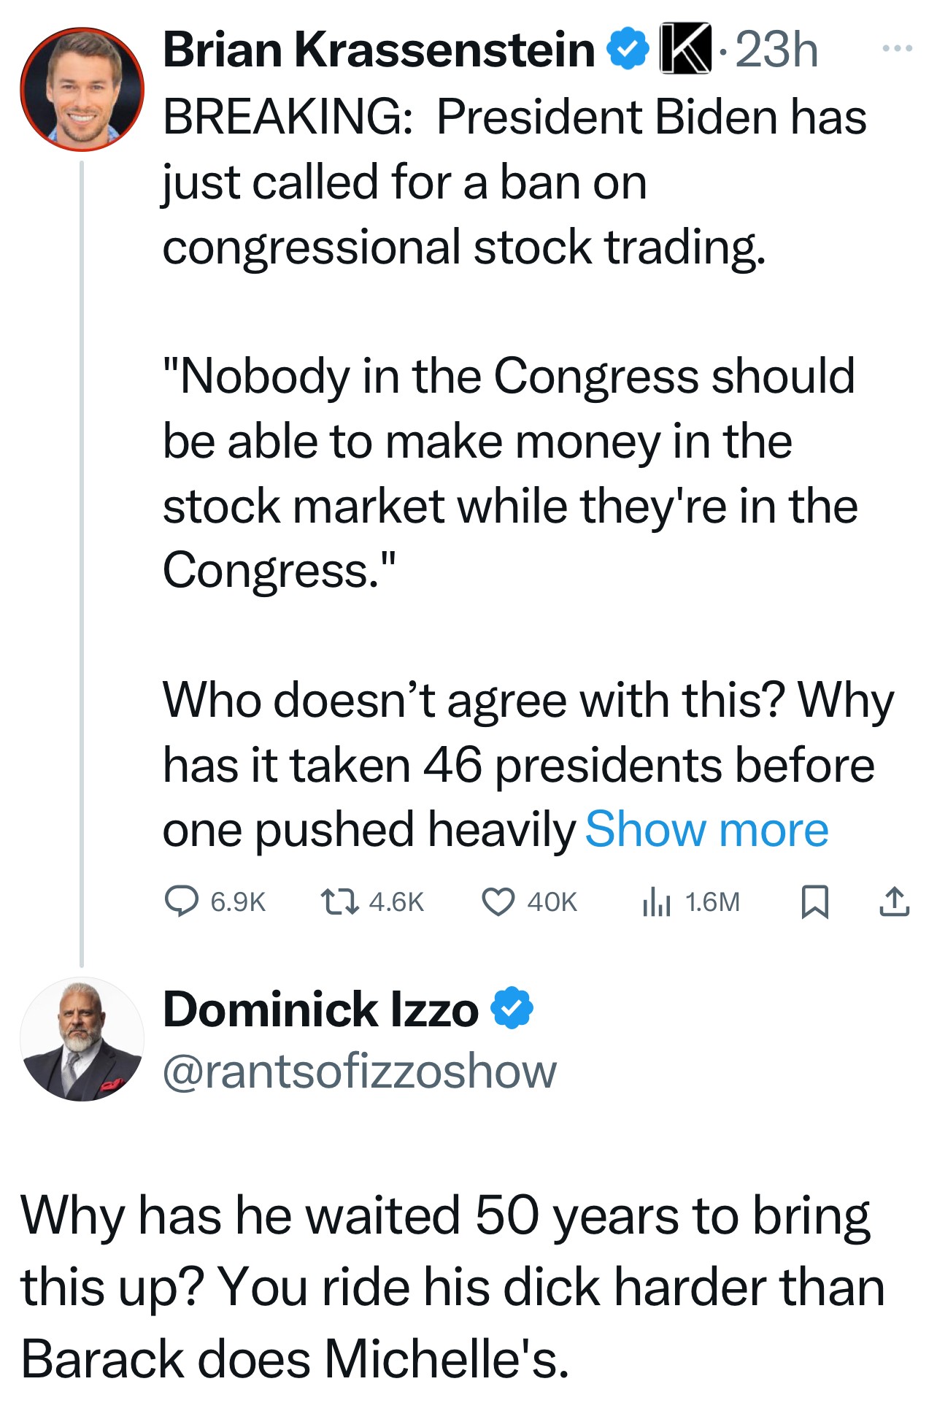View analytics showing 1.6M views
Image resolution: width=937 pixels, height=1411 pixels.
657,901
